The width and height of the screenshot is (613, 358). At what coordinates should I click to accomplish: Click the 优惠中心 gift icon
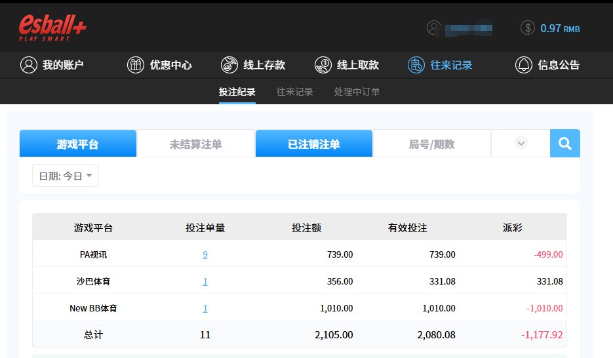pyautogui.click(x=136, y=65)
